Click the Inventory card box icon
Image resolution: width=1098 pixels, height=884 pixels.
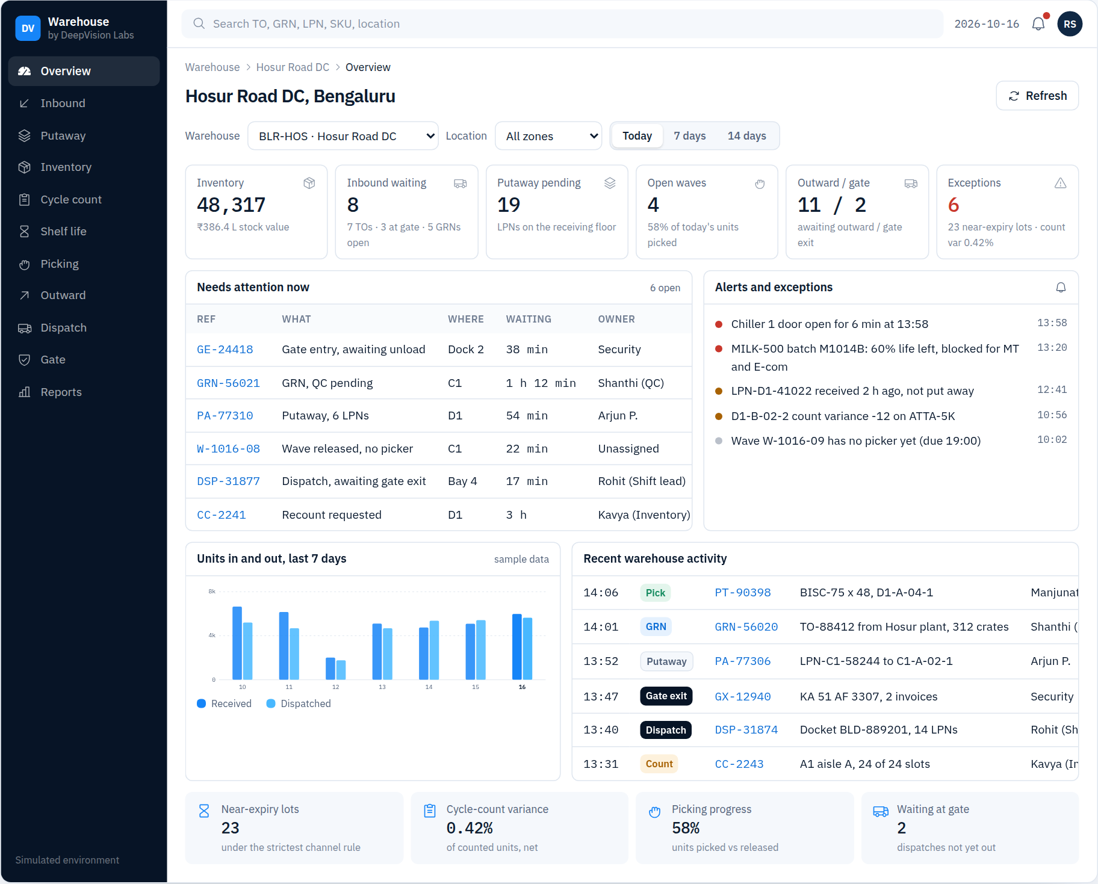point(309,183)
